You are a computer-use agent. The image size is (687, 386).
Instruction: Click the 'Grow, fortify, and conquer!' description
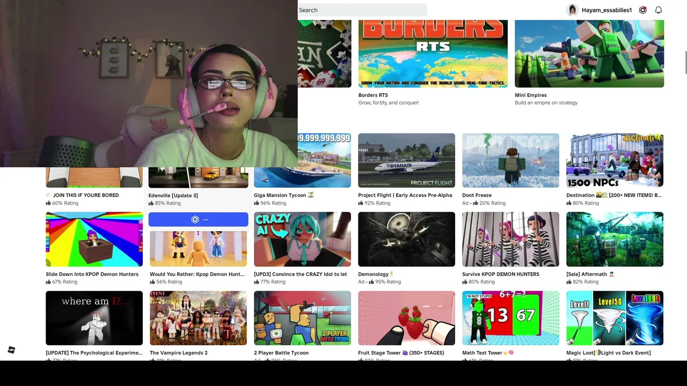click(x=389, y=103)
